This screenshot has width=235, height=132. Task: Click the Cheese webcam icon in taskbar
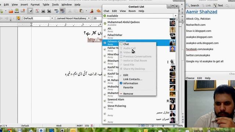(62, 131)
